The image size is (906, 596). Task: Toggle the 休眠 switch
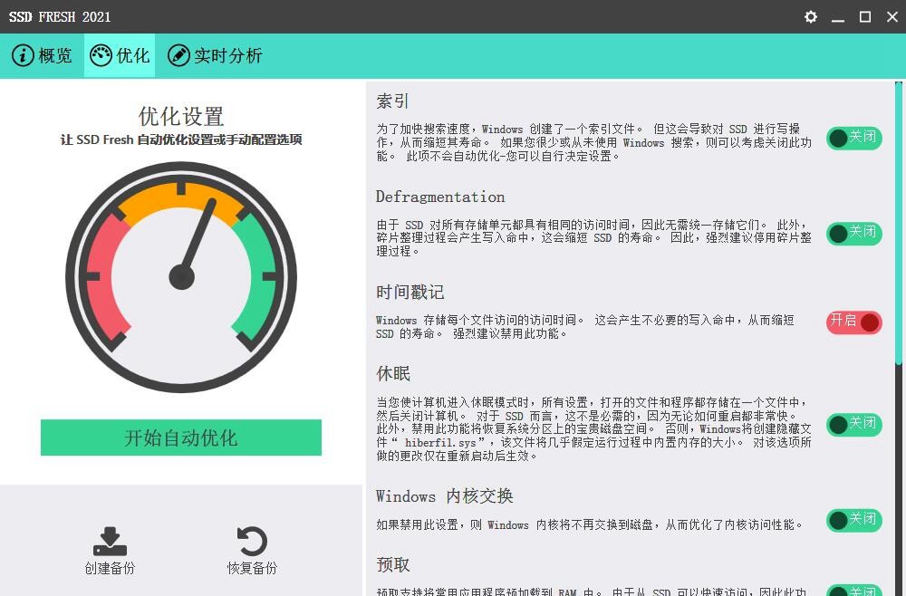pyautogui.click(x=854, y=425)
